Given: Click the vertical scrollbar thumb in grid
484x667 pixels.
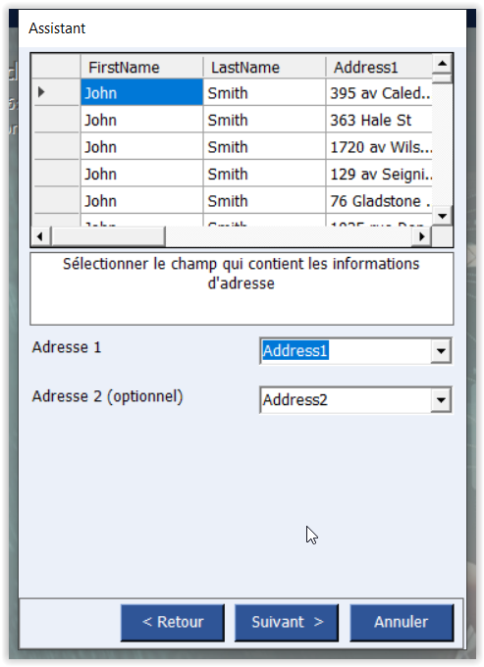Looking at the screenshot, I should point(443,78).
